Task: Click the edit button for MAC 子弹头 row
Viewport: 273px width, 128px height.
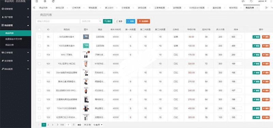Action: tap(256, 55)
